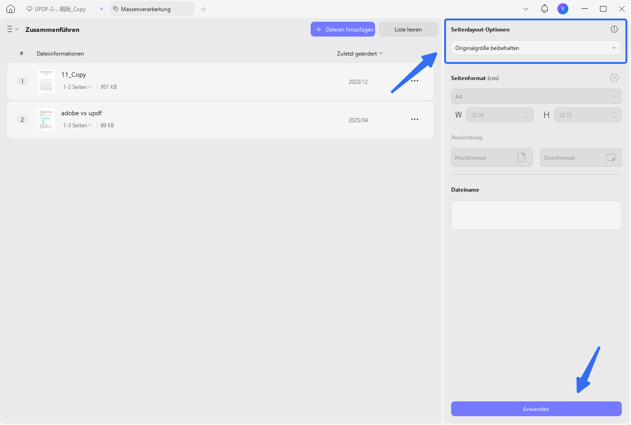Click the Anwenden button

[536, 409]
